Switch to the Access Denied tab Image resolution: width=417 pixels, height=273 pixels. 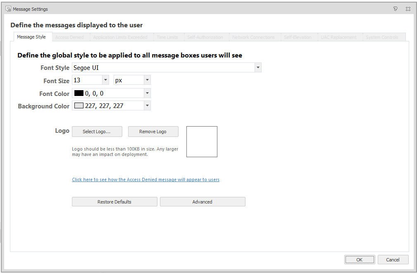point(70,37)
